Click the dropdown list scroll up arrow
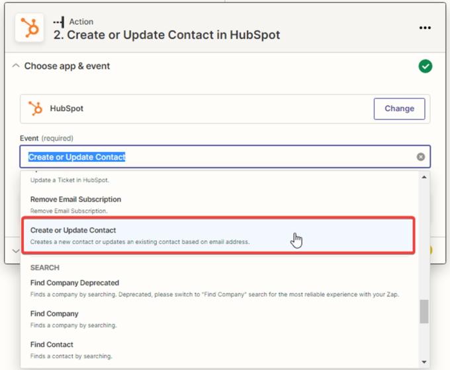450x370 pixels. point(424,177)
